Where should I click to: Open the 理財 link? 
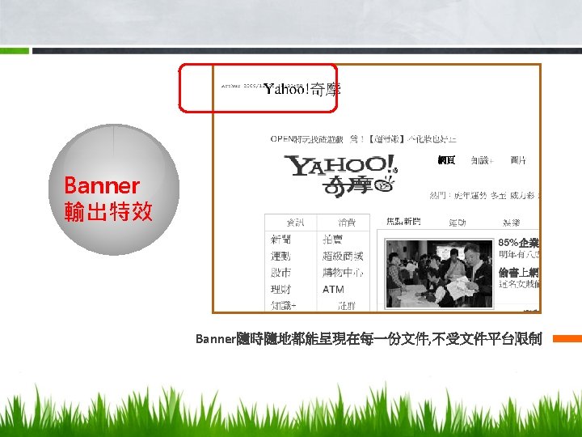(280, 289)
